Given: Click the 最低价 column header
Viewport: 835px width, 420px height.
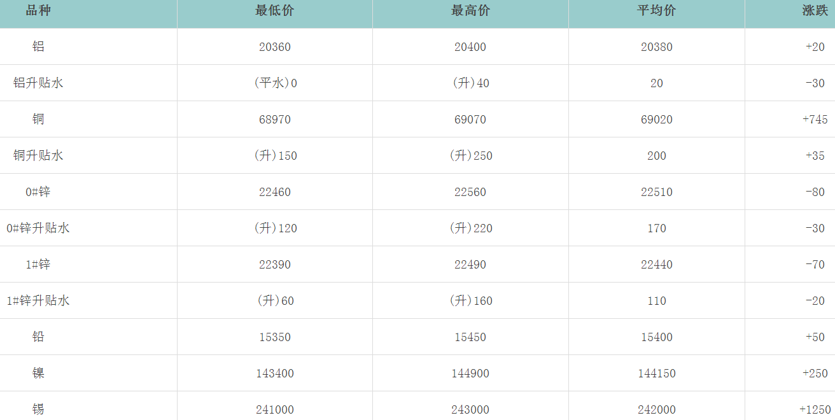Looking at the screenshot, I should click(274, 11).
